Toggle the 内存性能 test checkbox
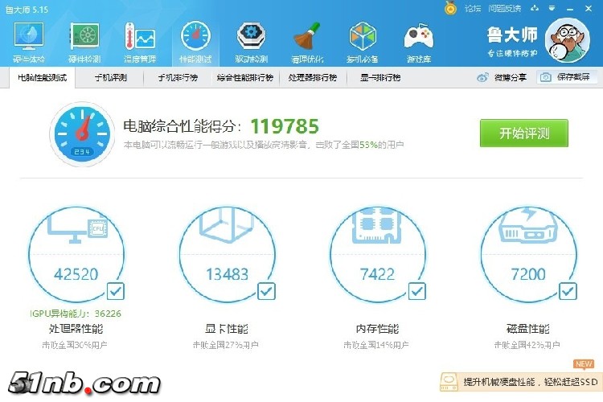Viewport: 603px width, 402px height. pyautogui.click(x=416, y=290)
